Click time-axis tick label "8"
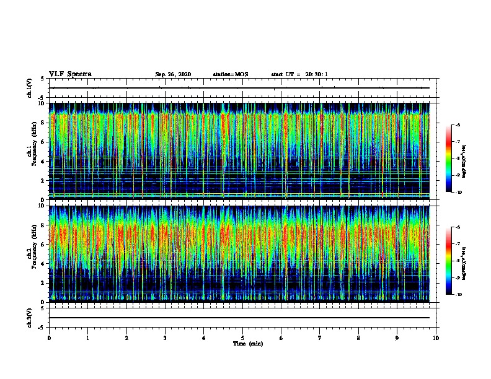The width and height of the screenshot is (491, 379). (358, 338)
